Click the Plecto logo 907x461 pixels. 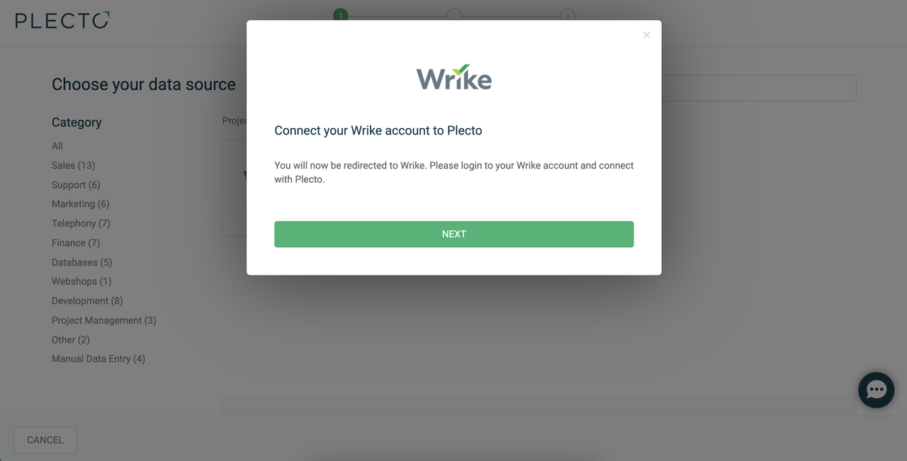(x=62, y=20)
